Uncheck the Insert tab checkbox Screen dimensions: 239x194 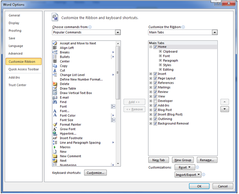point(155,74)
